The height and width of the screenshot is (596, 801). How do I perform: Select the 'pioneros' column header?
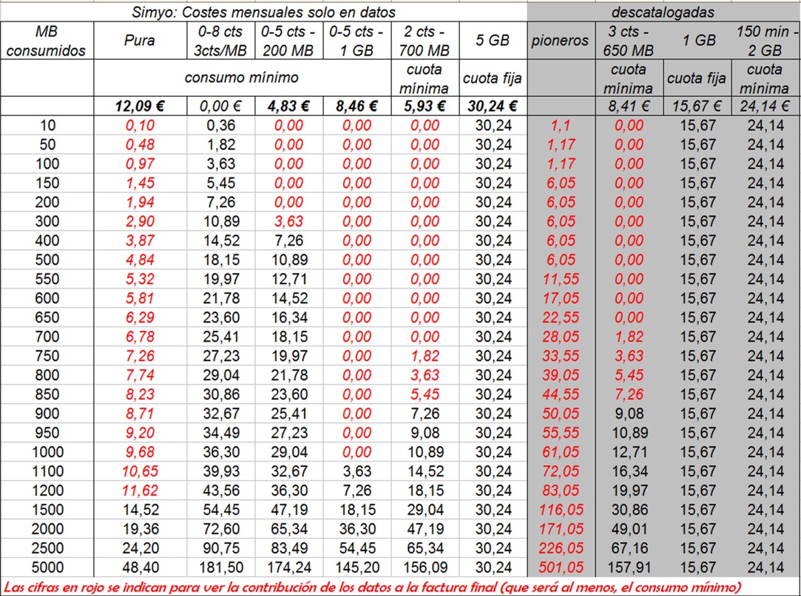pyautogui.click(x=560, y=41)
